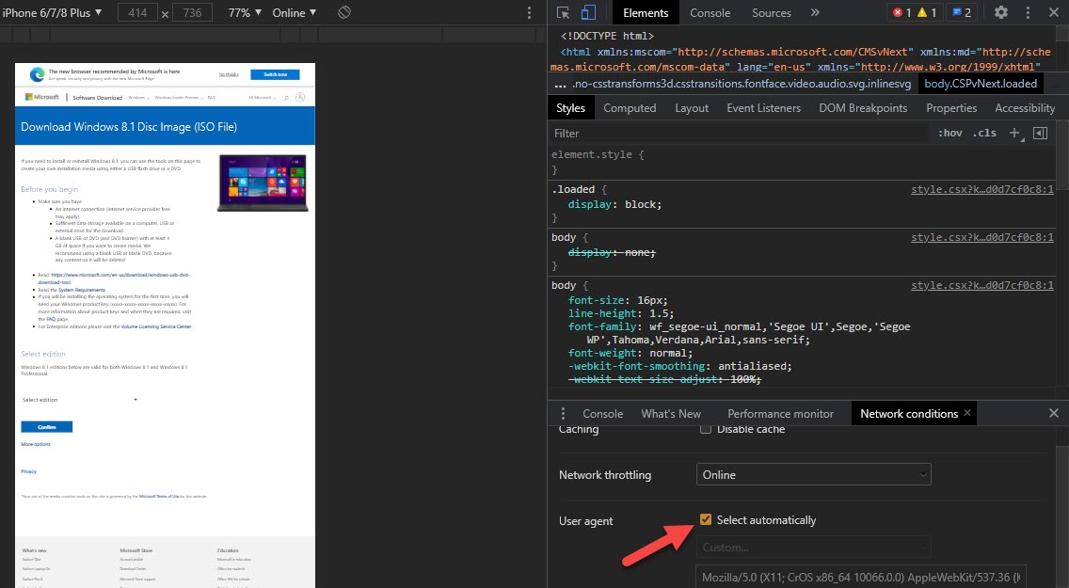Open the Performance monitor drawer tab
Screen dimensions: 1069x588
780,414
